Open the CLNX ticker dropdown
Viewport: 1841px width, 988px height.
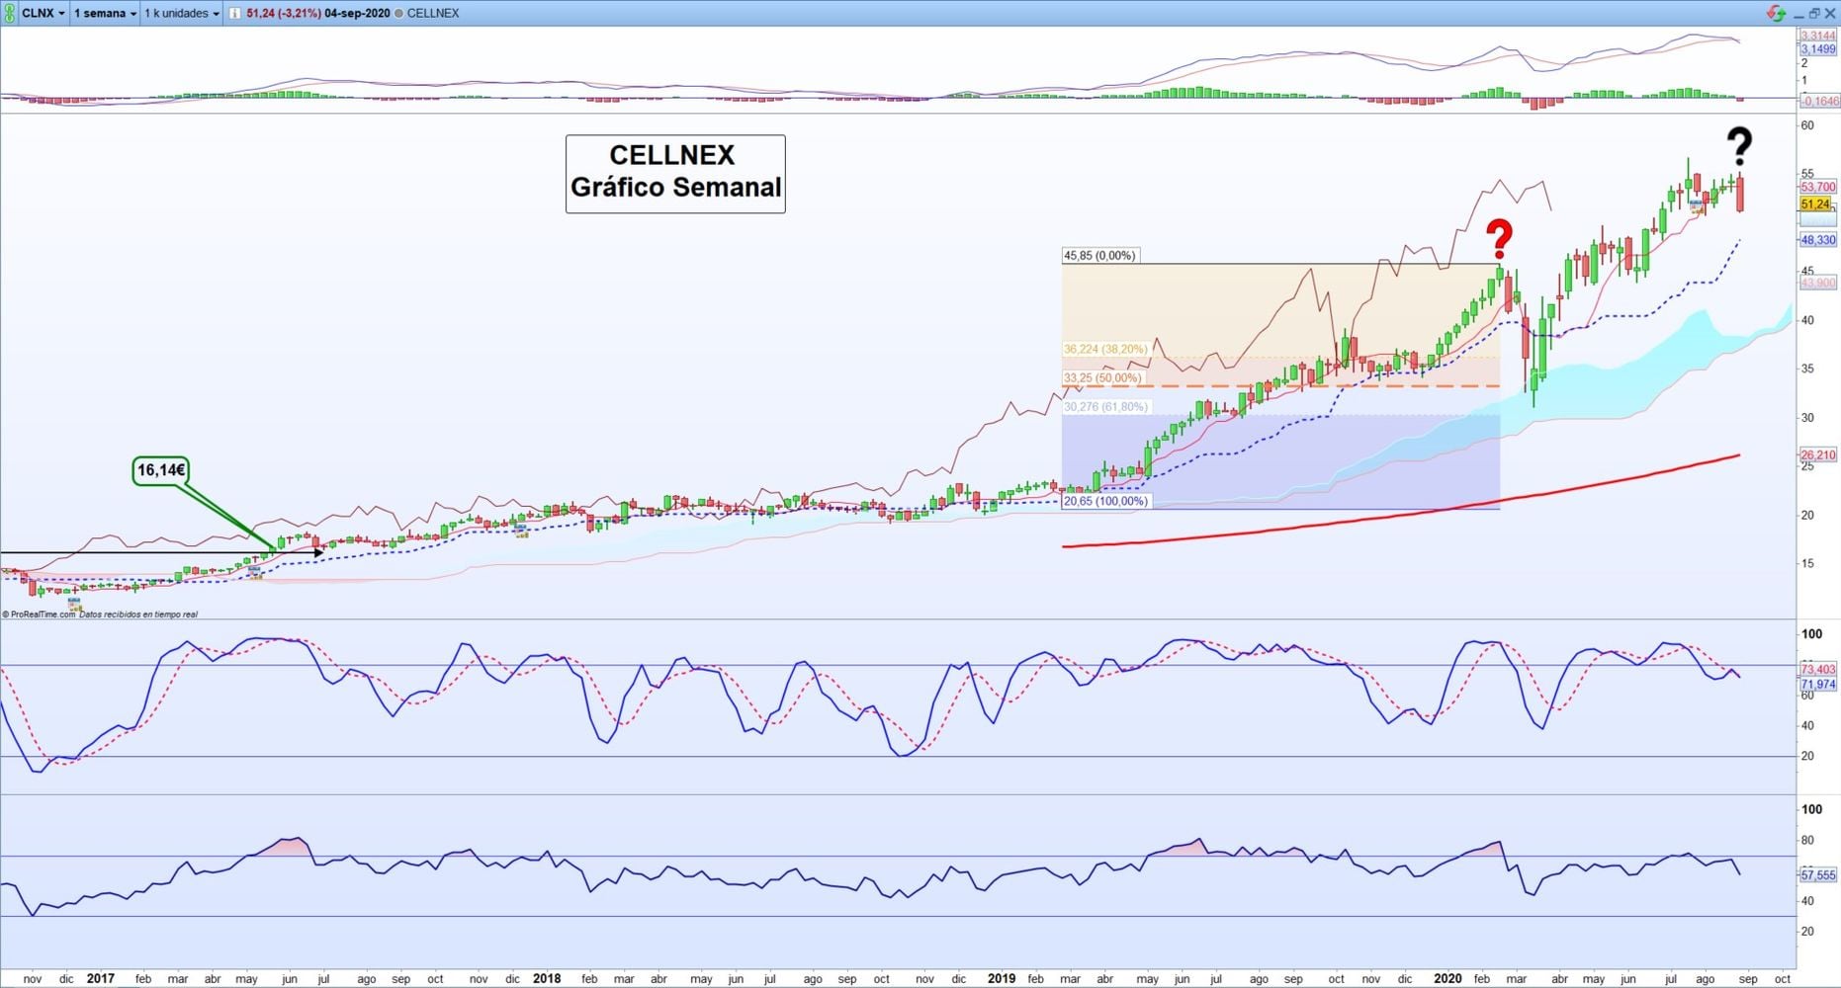(44, 14)
